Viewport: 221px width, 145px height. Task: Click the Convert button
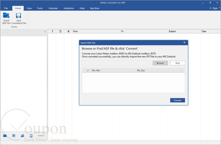pos(177,100)
